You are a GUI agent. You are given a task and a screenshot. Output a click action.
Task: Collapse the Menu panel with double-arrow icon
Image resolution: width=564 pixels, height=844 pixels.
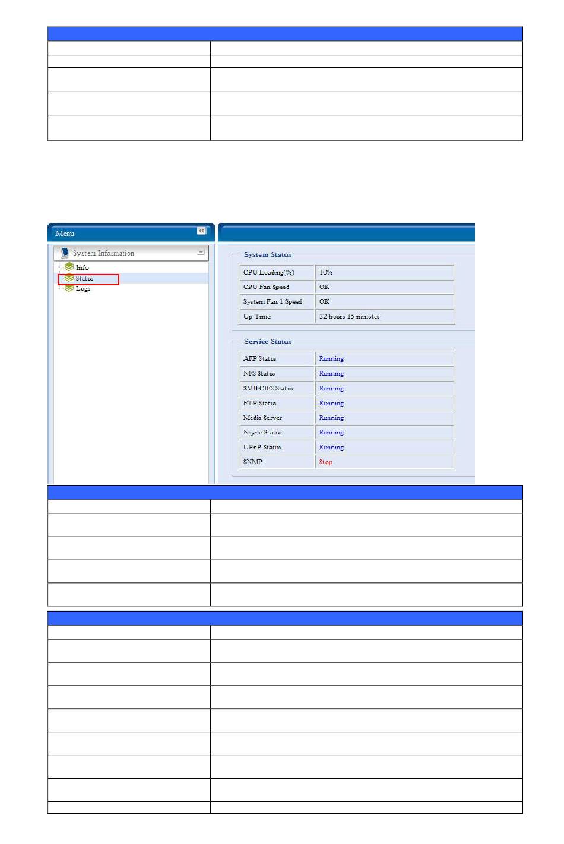[x=202, y=231]
